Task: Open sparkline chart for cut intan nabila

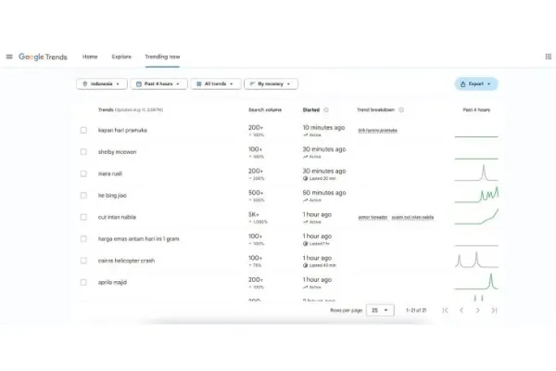Action: [476, 216]
